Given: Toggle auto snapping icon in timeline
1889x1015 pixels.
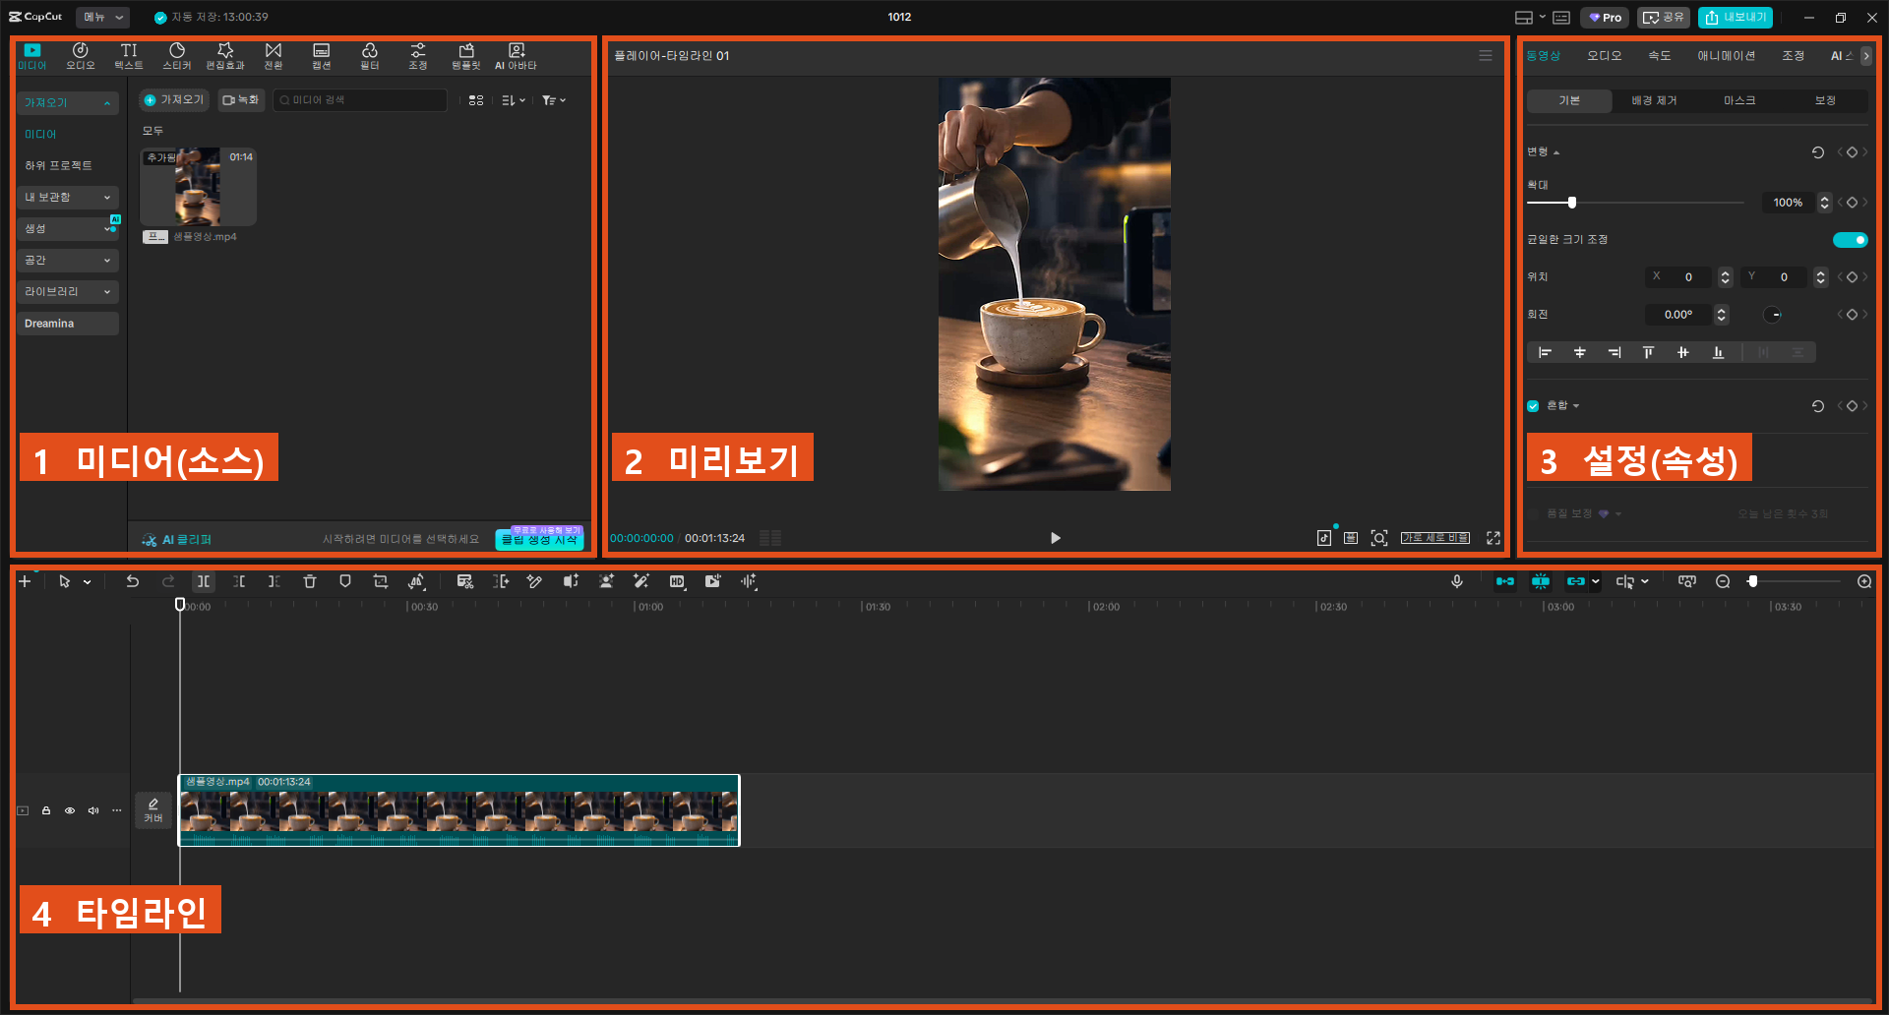Looking at the screenshot, I should (1541, 581).
